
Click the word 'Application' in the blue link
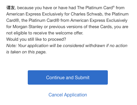click(76, 95)
